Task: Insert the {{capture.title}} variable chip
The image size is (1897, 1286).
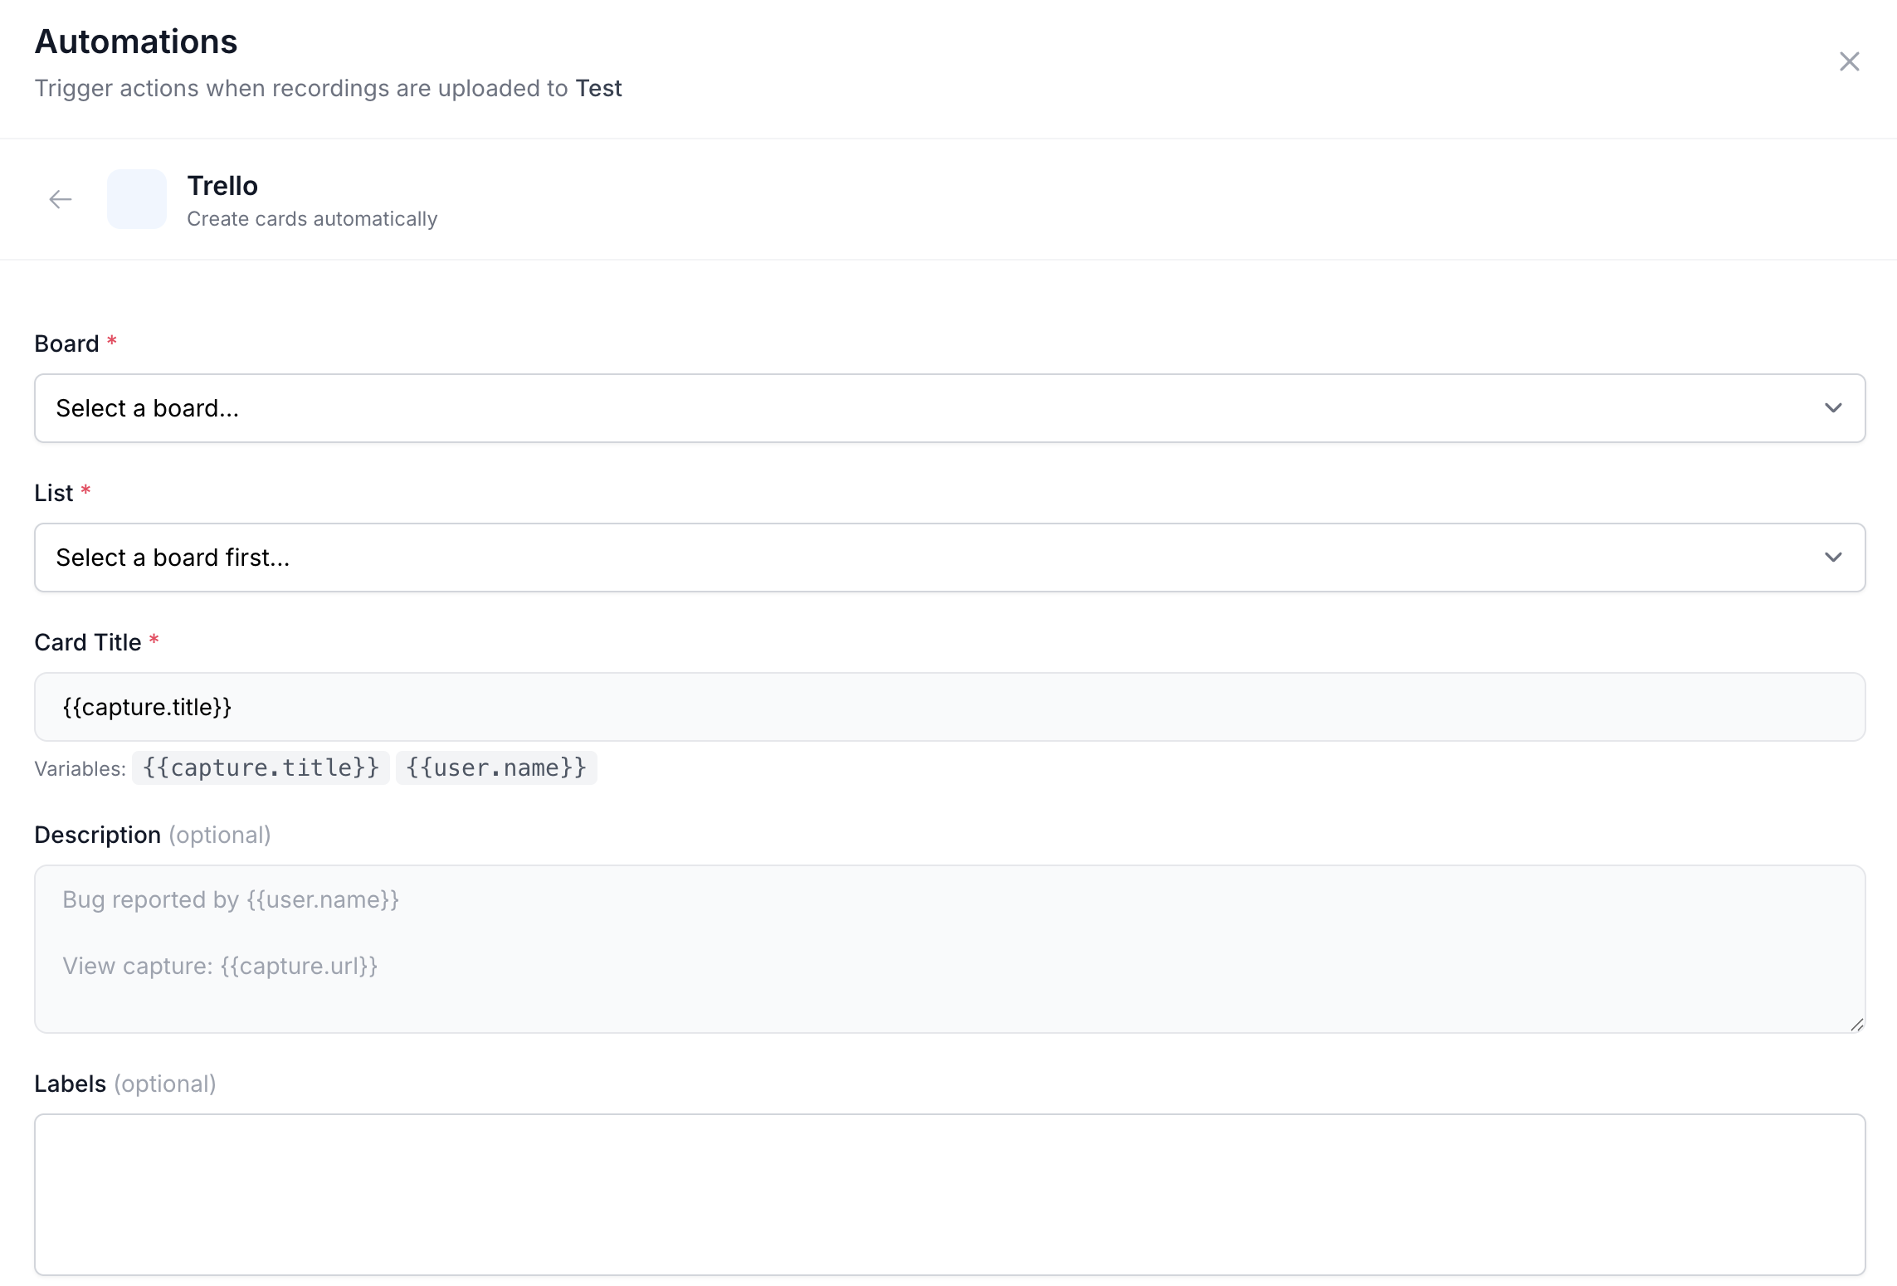Action: pos(261,767)
